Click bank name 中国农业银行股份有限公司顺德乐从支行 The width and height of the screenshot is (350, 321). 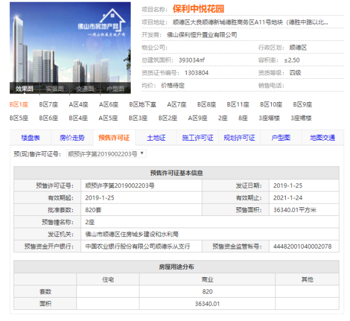[x=138, y=246]
